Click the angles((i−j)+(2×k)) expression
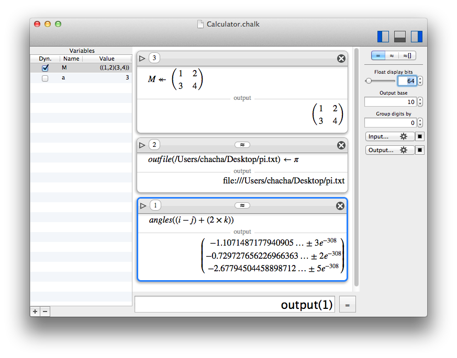Viewport: 457px width, 358px height. (x=191, y=220)
